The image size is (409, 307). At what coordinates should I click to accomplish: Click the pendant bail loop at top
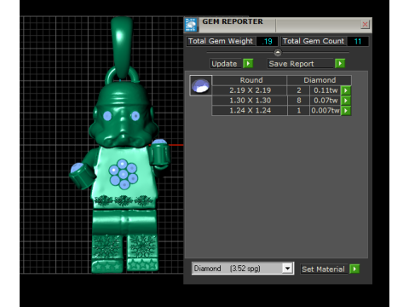[x=122, y=48]
